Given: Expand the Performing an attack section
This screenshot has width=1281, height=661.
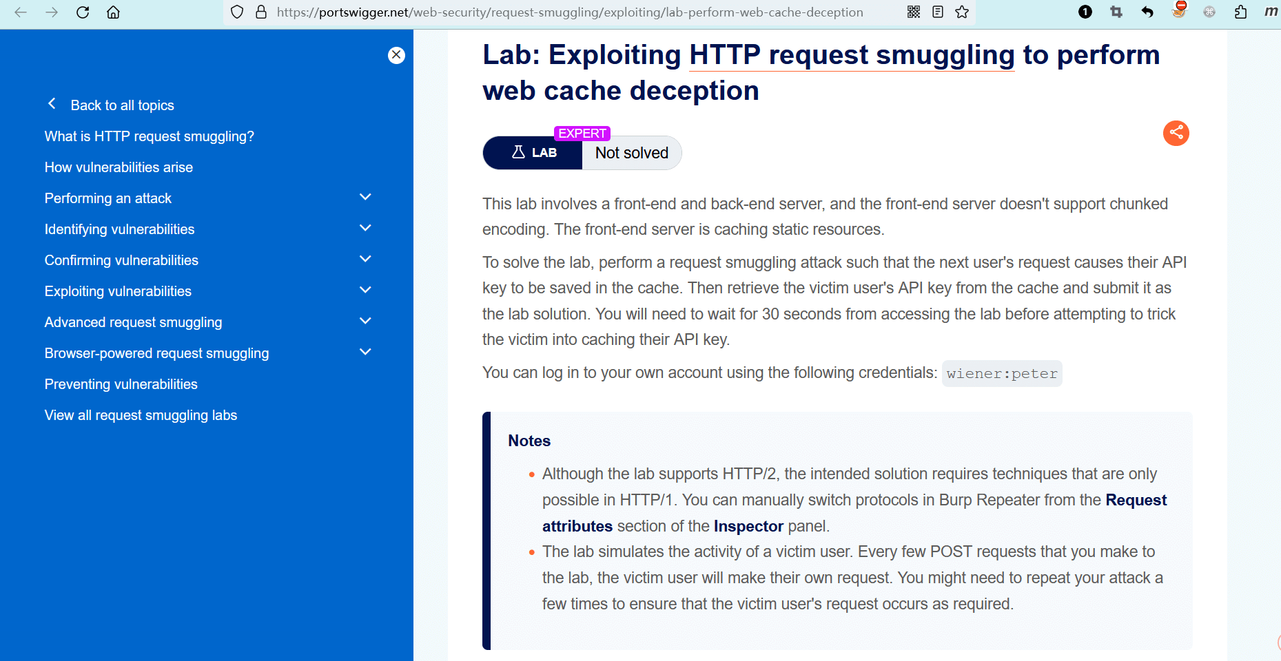Looking at the screenshot, I should pyautogui.click(x=365, y=198).
